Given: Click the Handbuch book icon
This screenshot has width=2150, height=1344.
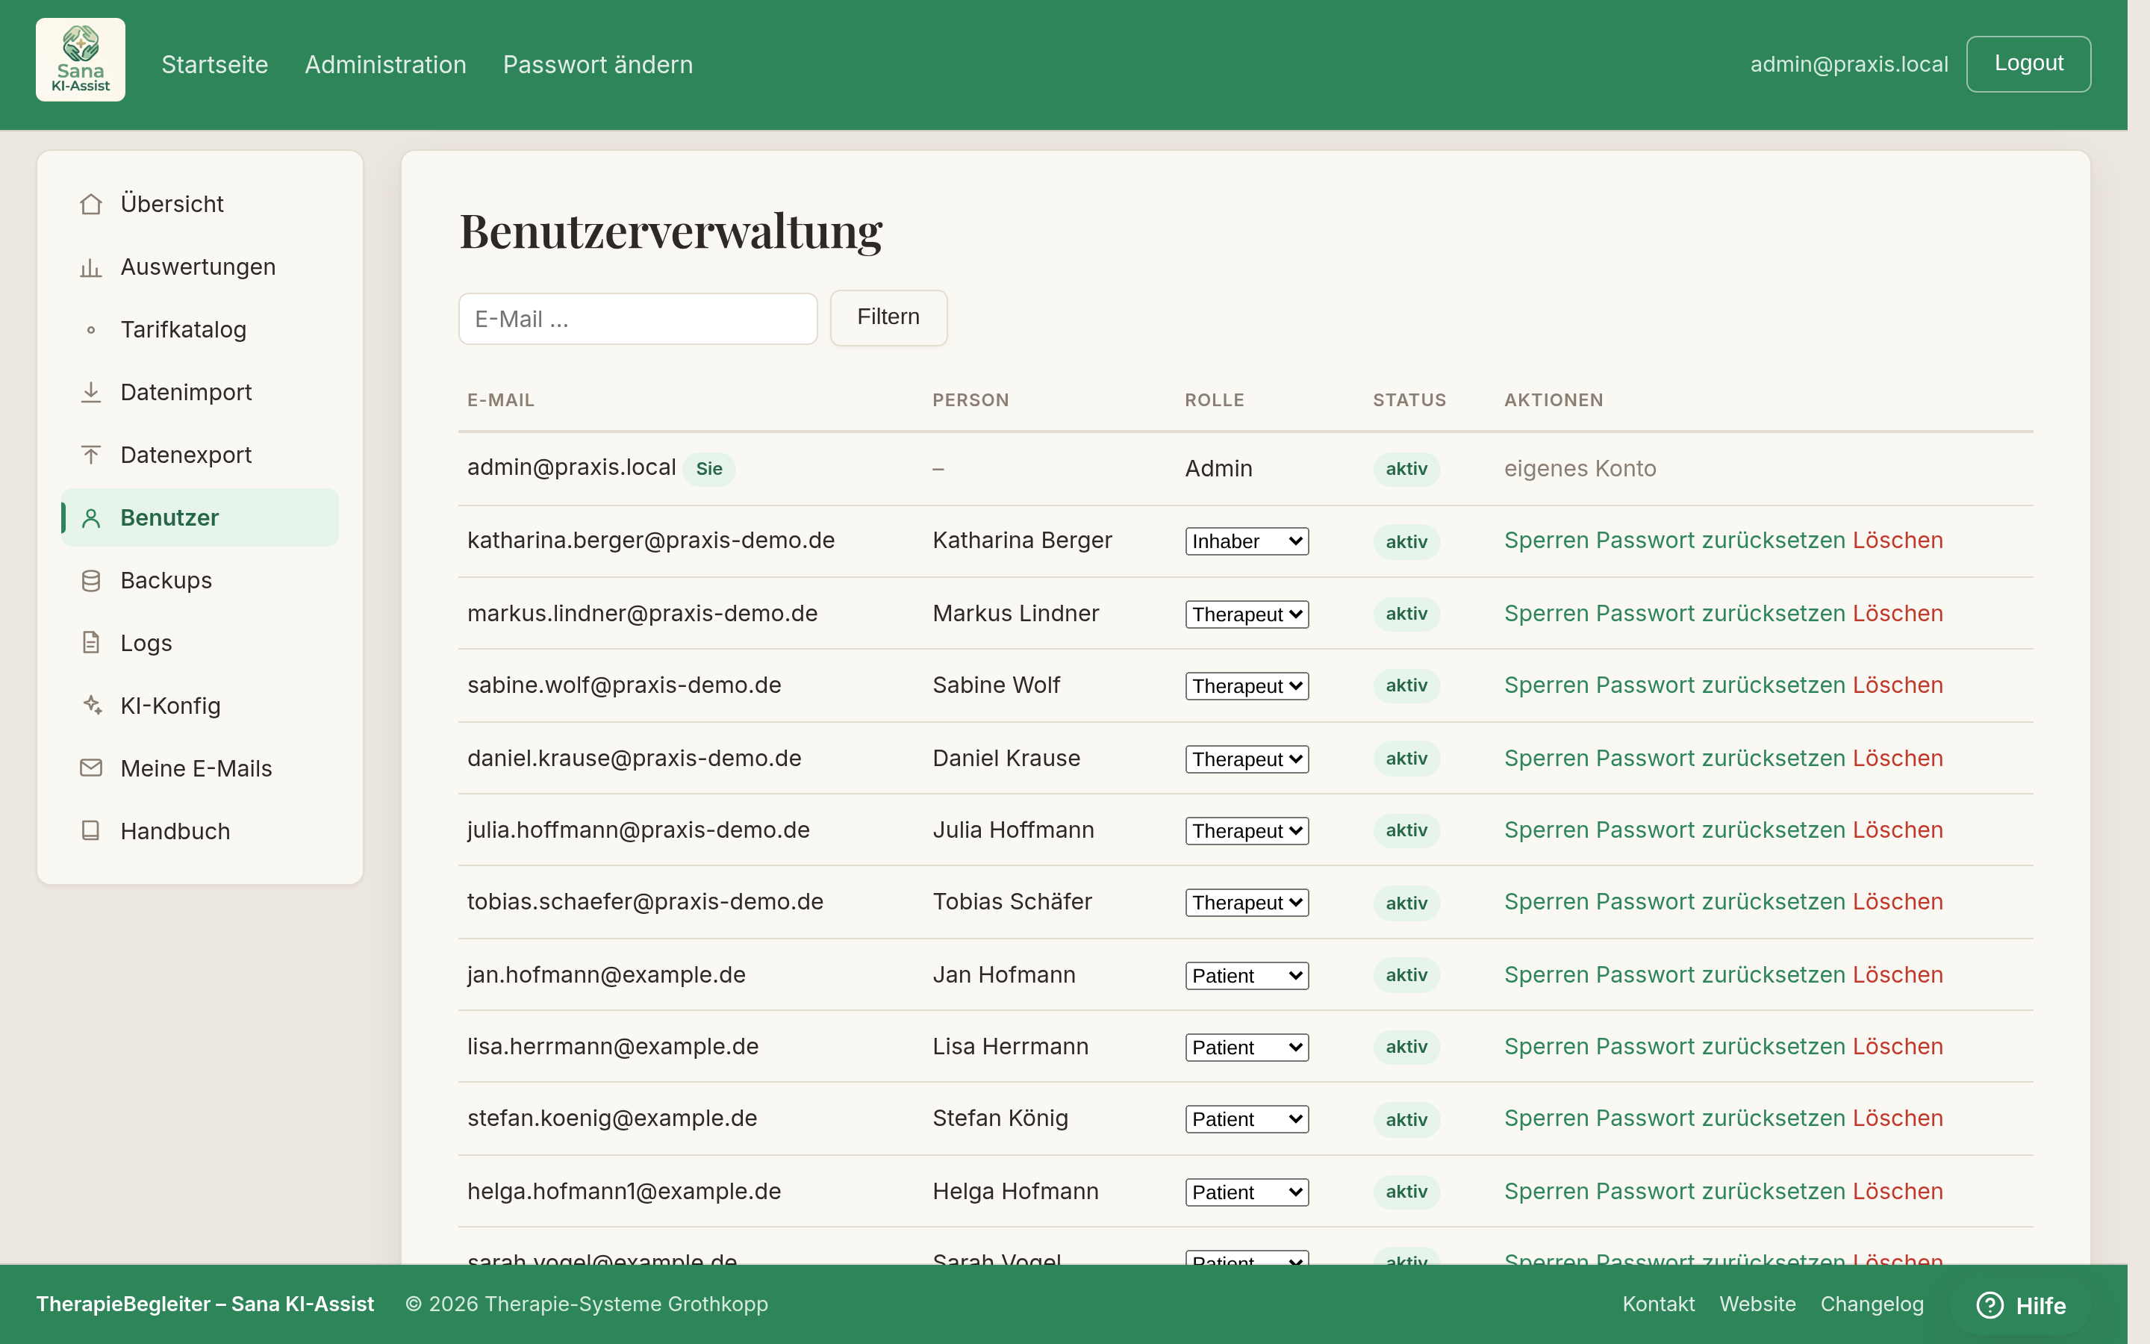Looking at the screenshot, I should coord(90,831).
